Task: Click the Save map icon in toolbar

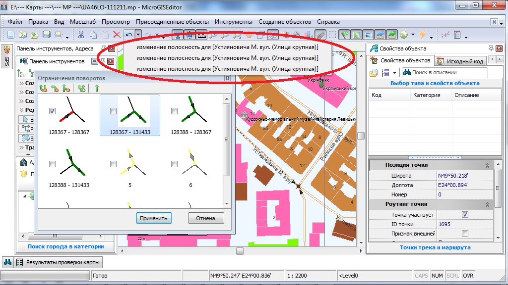Action: (47, 35)
